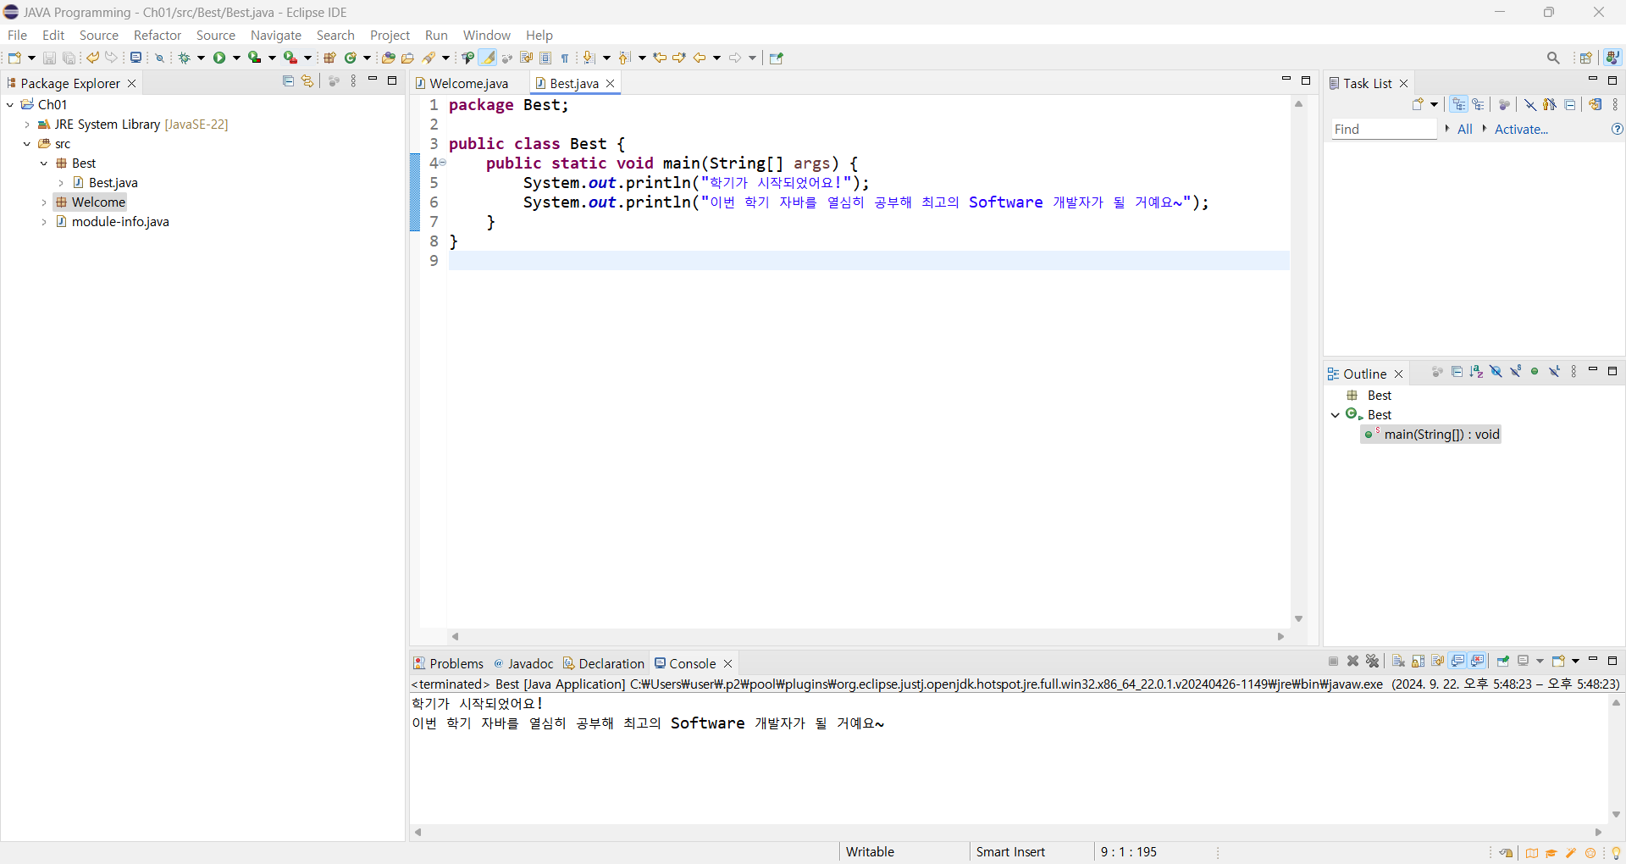The height and width of the screenshot is (864, 1626).
Task: Collapse the Ch01 project node
Action: pyautogui.click(x=10, y=104)
